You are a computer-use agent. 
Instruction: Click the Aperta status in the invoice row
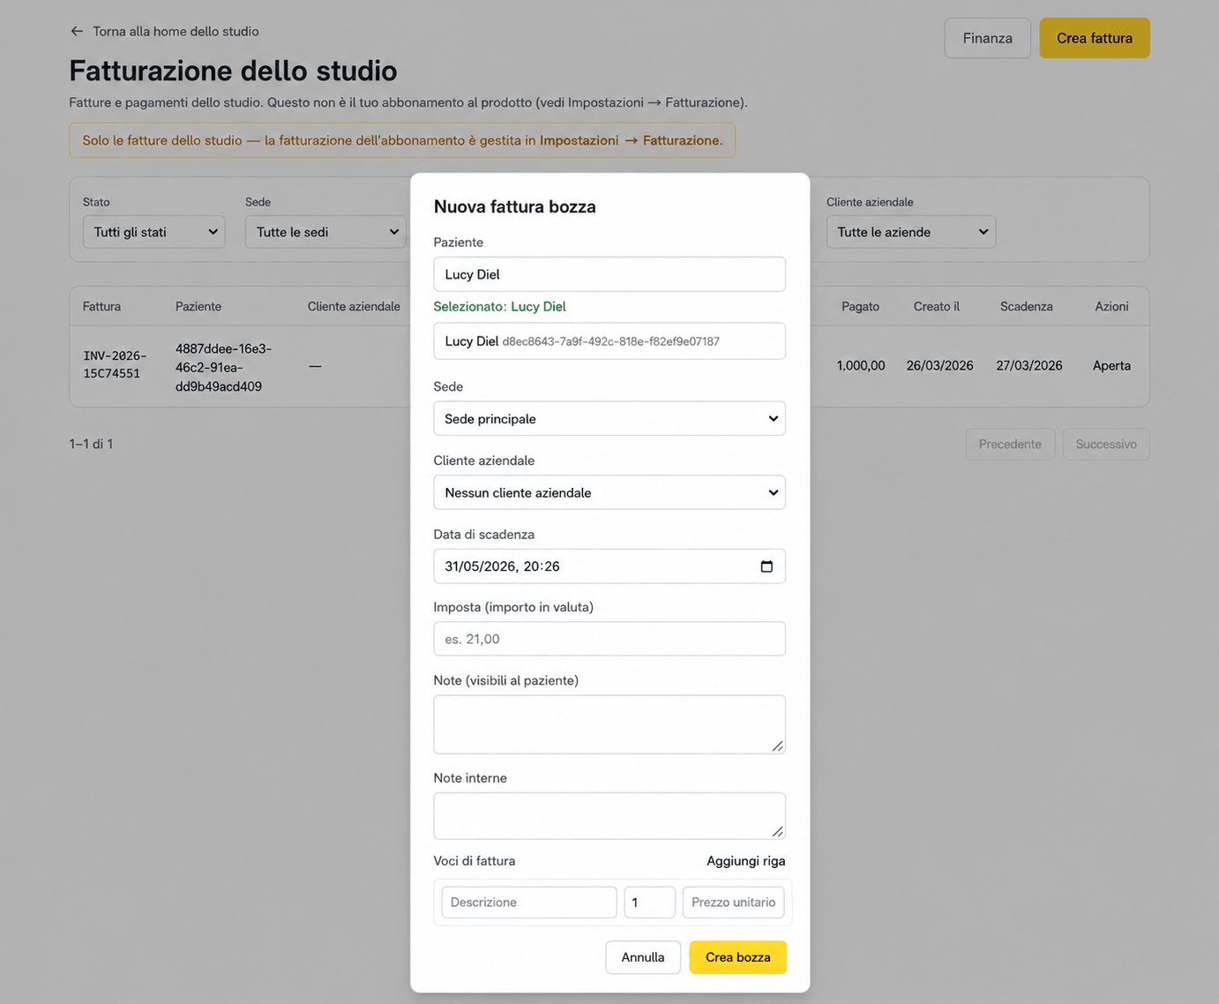1111,365
